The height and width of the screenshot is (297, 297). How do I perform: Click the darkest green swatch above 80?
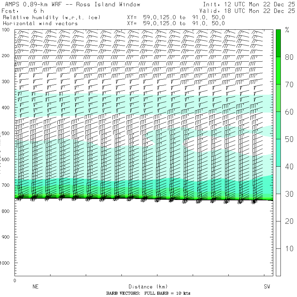tap(278, 43)
